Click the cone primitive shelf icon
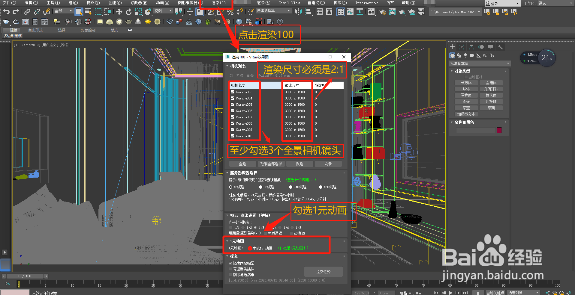 (138, 22)
